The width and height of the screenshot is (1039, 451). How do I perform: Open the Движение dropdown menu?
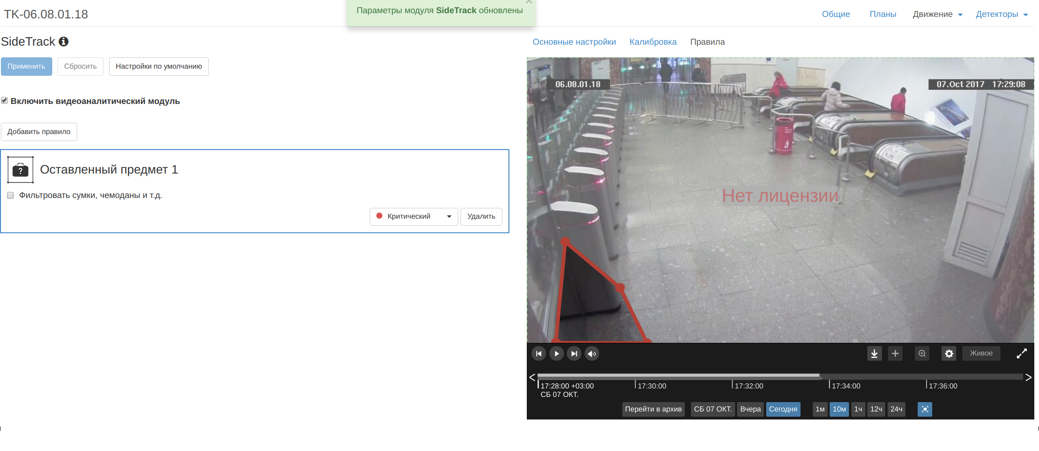pyautogui.click(x=937, y=14)
